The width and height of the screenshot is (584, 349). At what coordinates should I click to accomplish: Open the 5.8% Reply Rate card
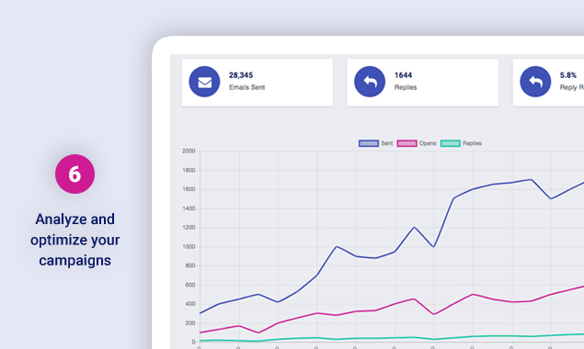[x=548, y=83]
